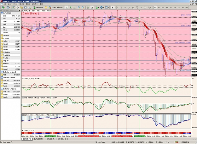The image size is (197, 144).
Task: Switch chart to candlesticks
Action: click(71, 8)
